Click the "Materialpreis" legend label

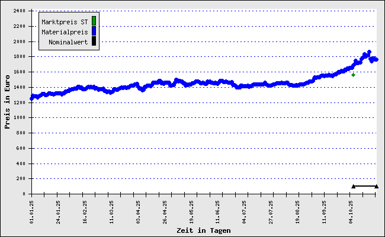65,32
